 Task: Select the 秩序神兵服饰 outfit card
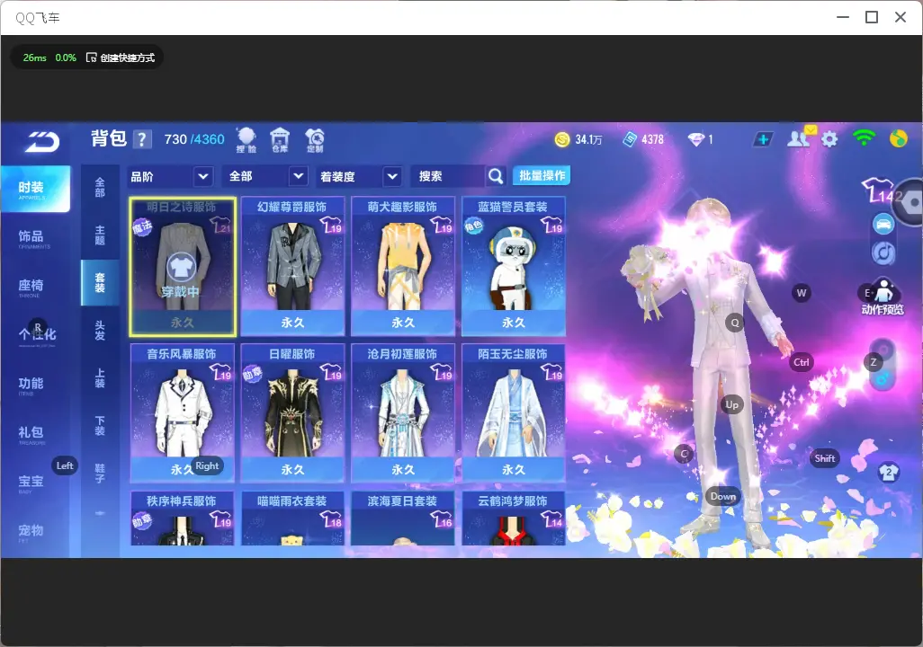(x=182, y=518)
